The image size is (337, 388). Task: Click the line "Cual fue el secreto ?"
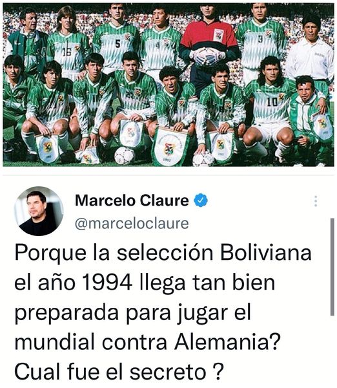(x=119, y=372)
